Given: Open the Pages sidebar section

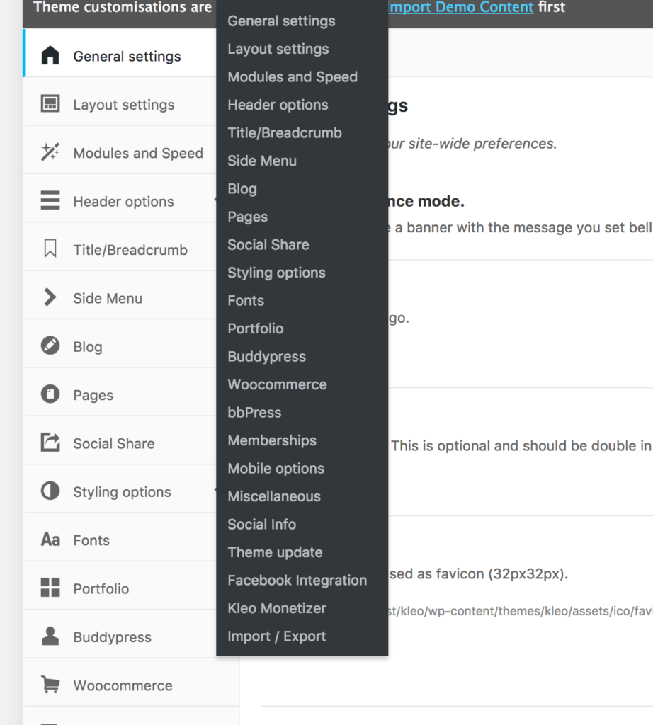Looking at the screenshot, I should coord(120,392).
